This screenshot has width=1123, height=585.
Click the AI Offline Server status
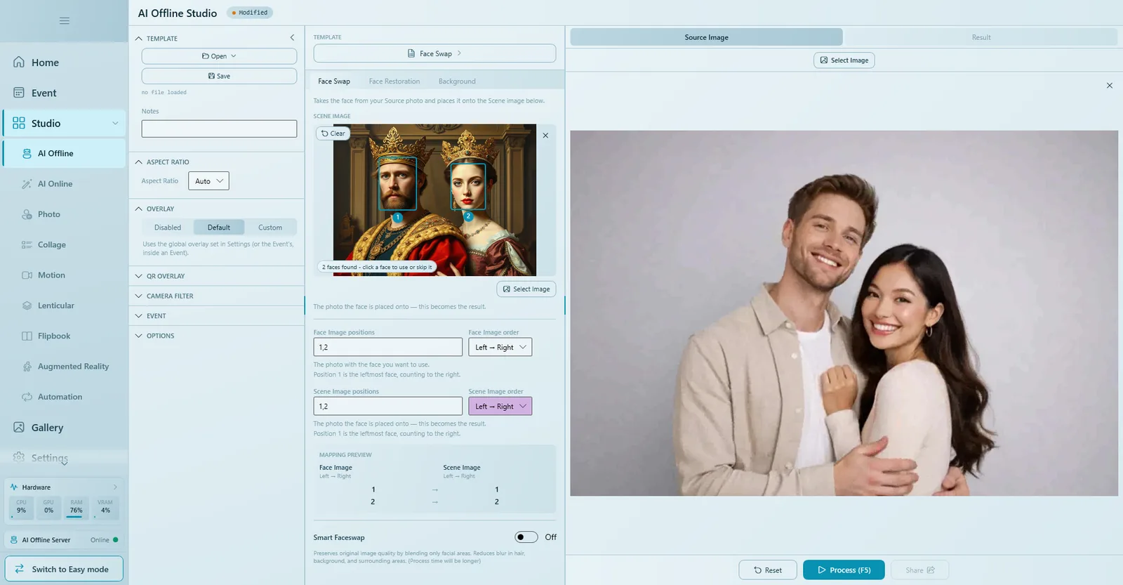click(x=64, y=540)
